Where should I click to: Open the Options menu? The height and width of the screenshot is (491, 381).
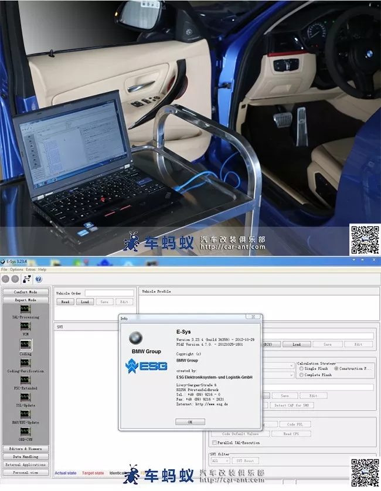pos(16,269)
